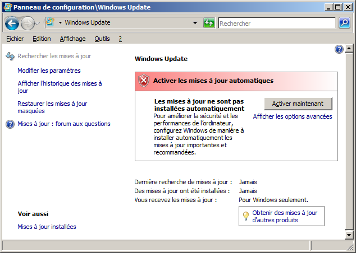Click the update search arrows icon
The height and width of the screenshot is (253, 356).
(x=10, y=56)
